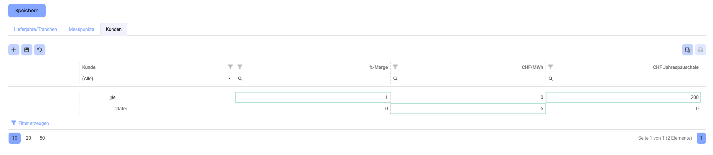Viewport: 713px width, 155px height.
Task: Open the CHF Jahrespauschale search operator menu
Action: point(551,79)
